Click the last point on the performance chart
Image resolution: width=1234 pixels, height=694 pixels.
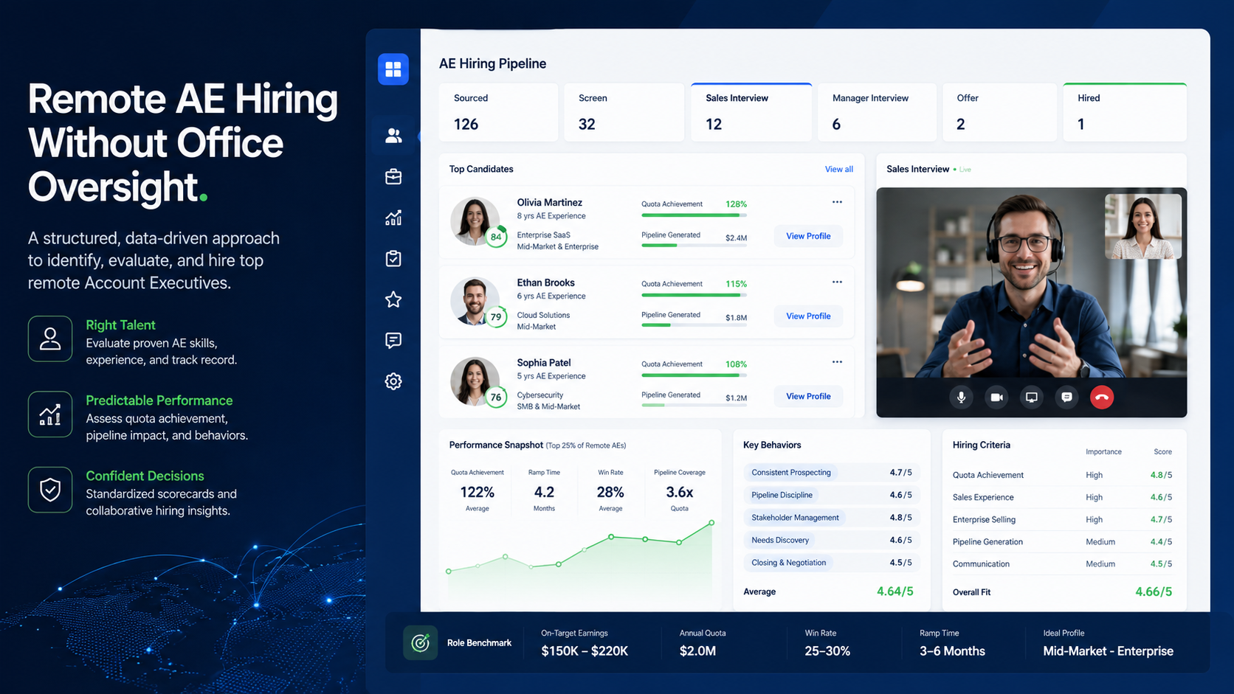(711, 523)
